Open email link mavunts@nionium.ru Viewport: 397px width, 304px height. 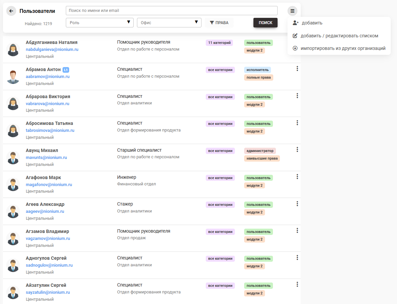pyautogui.click(x=46, y=158)
